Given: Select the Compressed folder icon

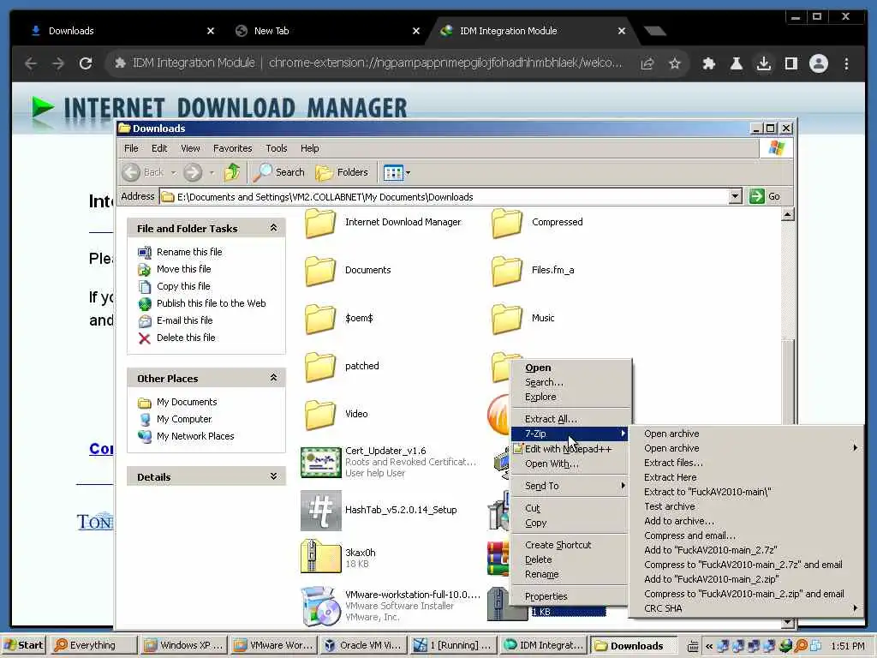Looking at the screenshot, I should tap(507, 223).
